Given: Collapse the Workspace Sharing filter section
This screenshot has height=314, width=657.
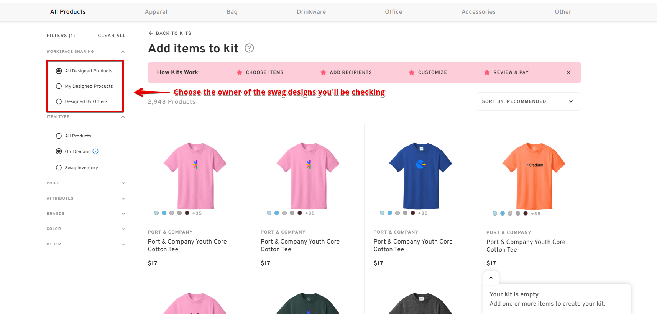Looking at the screenshot, I should pyautogui.click(x=123, y=52).
